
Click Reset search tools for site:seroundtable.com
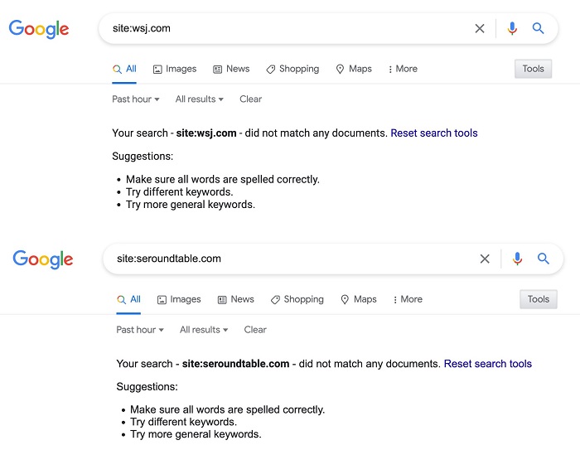pyautogui.click(x=487, y=364)
